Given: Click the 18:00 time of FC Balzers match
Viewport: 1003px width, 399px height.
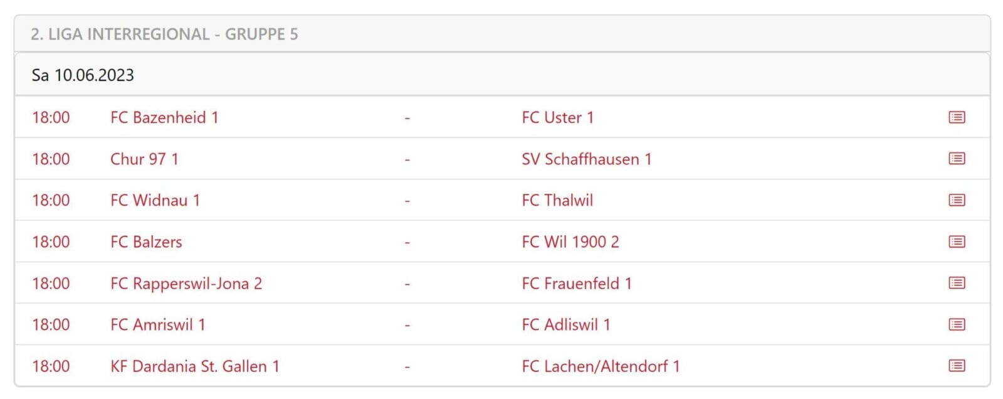Looking at the screenshot, I should click(51, 242).
